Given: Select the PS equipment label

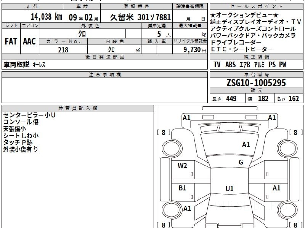Looking at the screenshot, I should point(272,65).
